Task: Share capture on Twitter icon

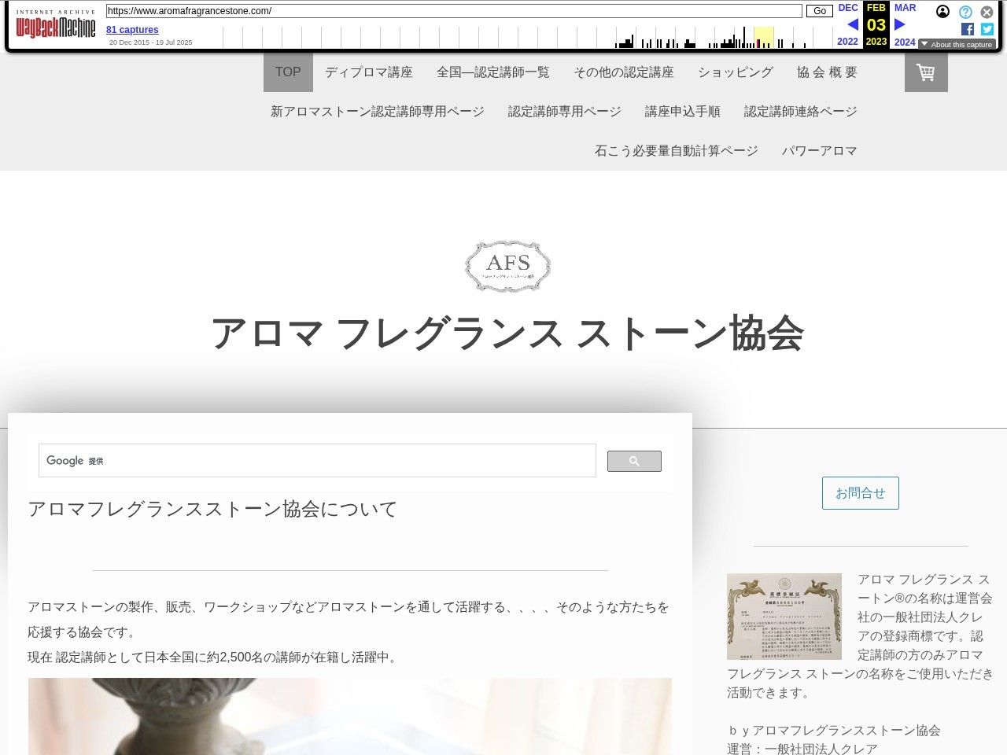Action: coord(987,29)
